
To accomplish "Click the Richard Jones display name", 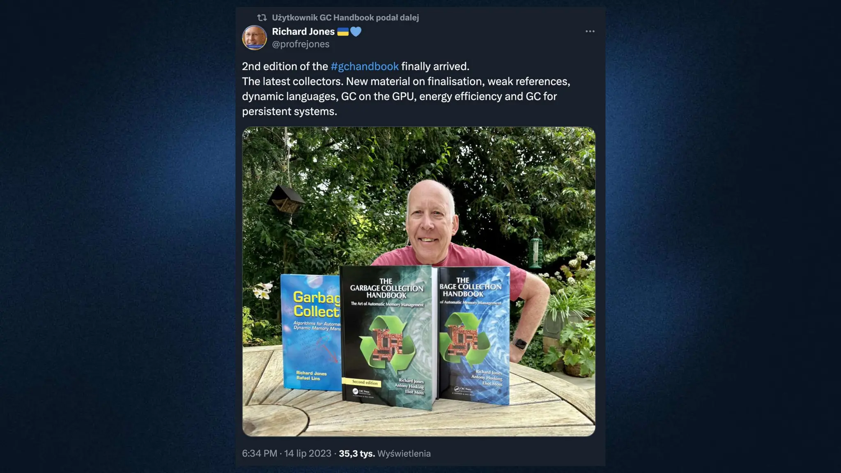I will 303,32.
